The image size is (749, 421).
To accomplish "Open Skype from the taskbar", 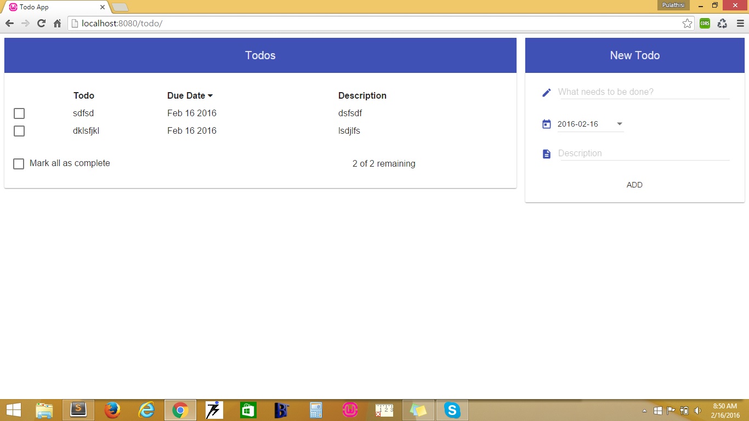I will click(452, 410).
